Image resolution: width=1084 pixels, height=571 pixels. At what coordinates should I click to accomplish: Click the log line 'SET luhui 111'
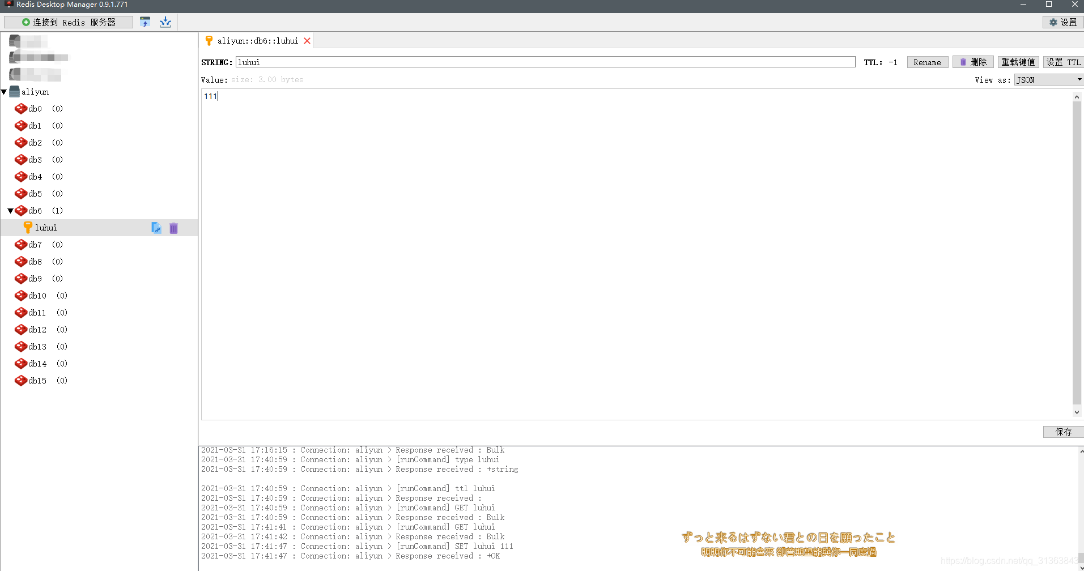[357, 546]
